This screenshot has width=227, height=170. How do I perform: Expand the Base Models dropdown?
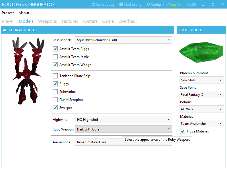[x=124, y=40]
